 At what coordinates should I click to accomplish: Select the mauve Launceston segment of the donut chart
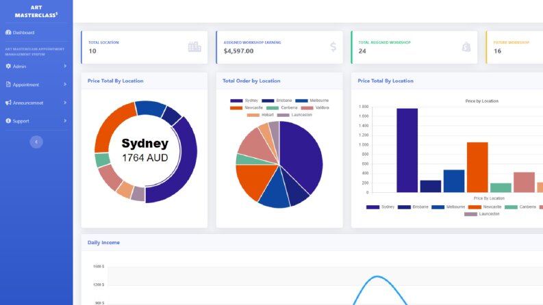tap(138, 194)
